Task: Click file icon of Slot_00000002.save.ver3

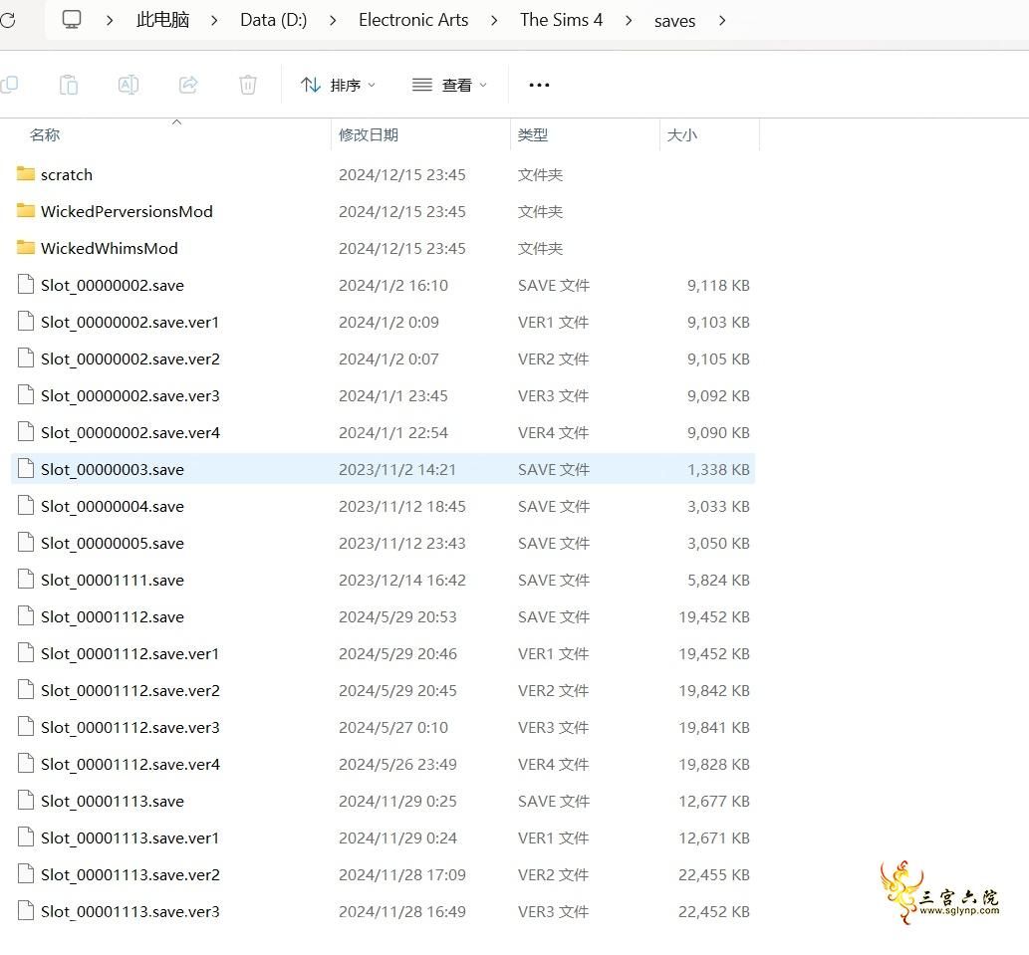Action: click(x=26, y=394)
